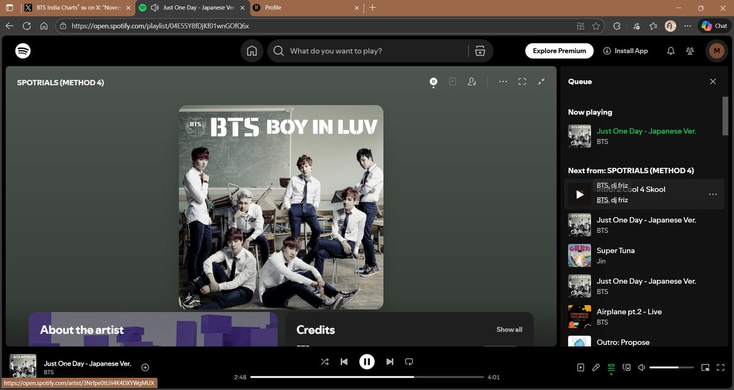Viewport: 734px width, 390px height.
Task: Open browser home page
Action: click(x=44, y=26)
